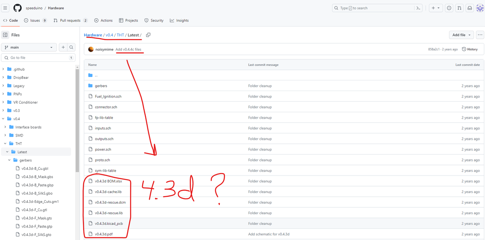Open the issues inbox icon in header

pyautogui.click(x=449, y=8)
